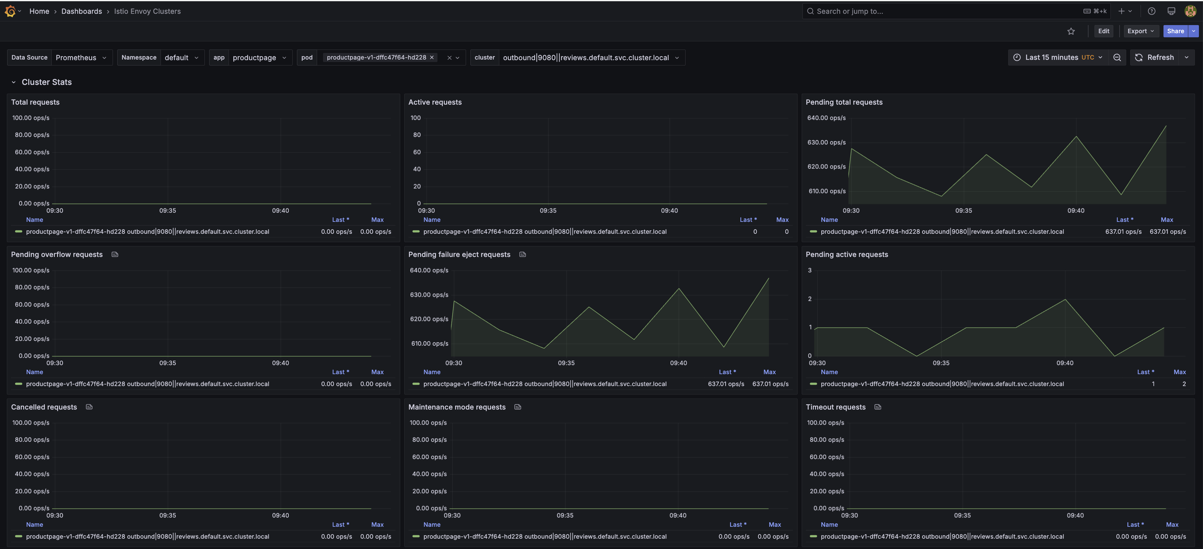Click Timeout requests panel description icon

(877, 407)
